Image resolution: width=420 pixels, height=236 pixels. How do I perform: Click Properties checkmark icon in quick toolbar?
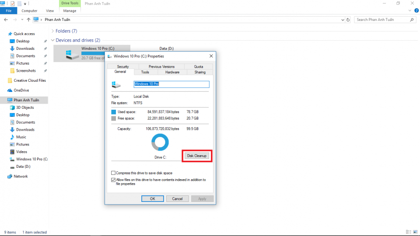(12, 4)
